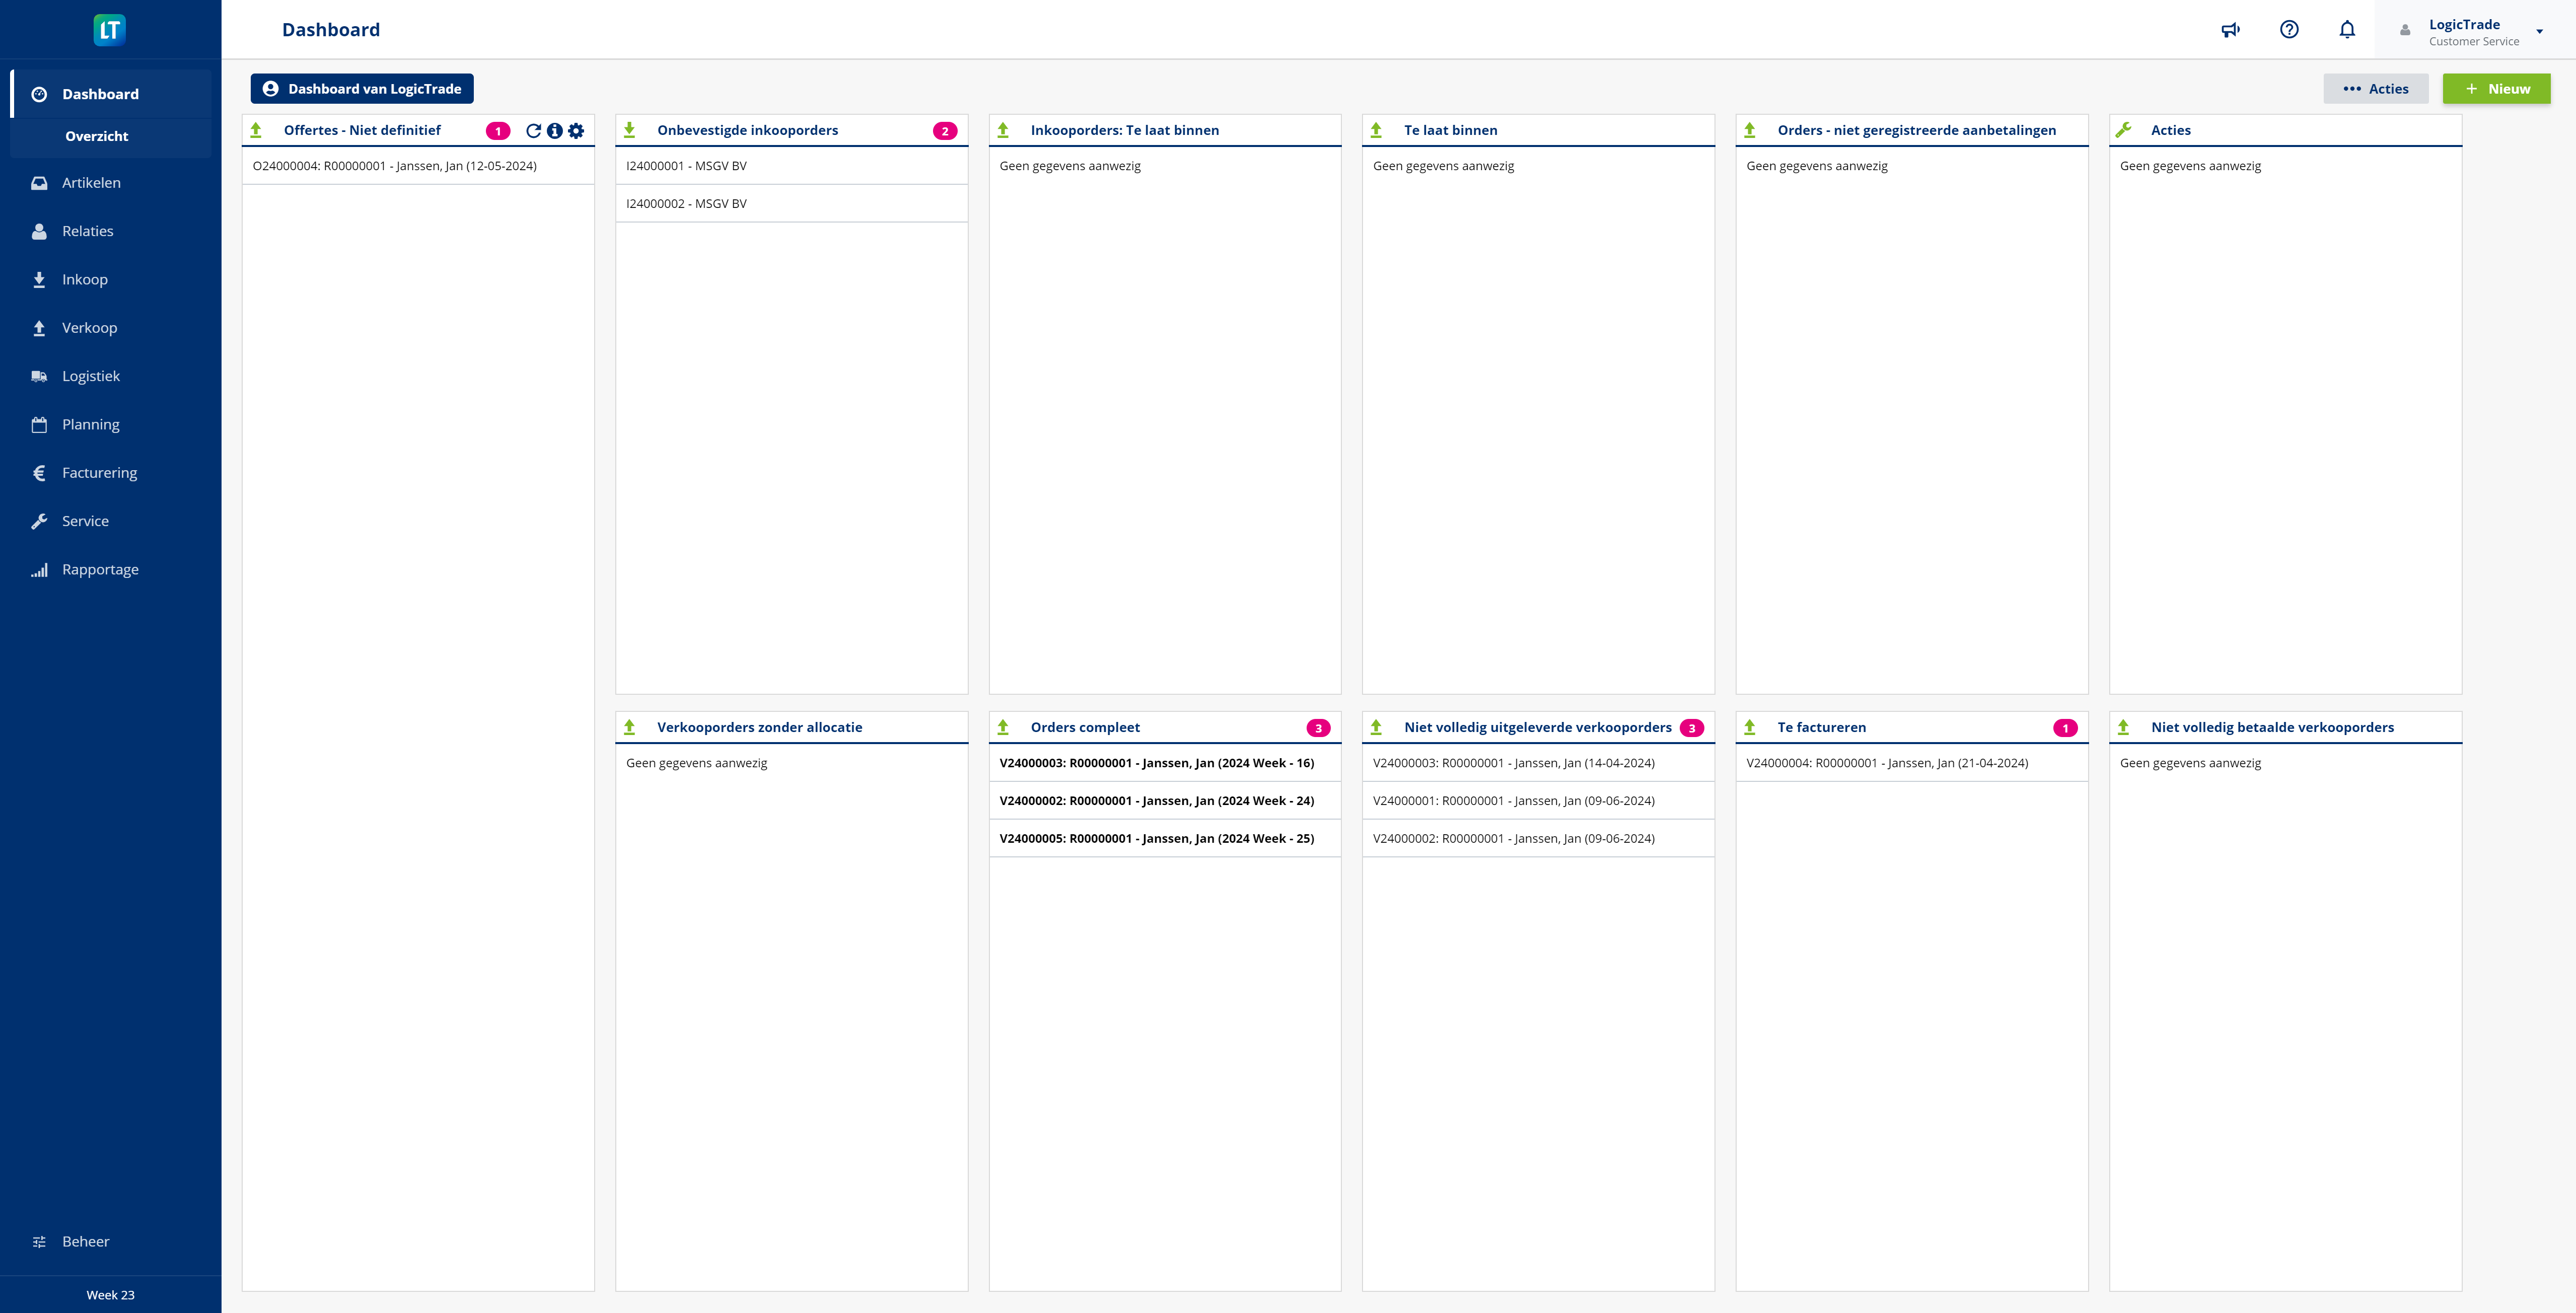Click arrow icon of Verkooporders zonder allocatie

click(x=630, y=727)
